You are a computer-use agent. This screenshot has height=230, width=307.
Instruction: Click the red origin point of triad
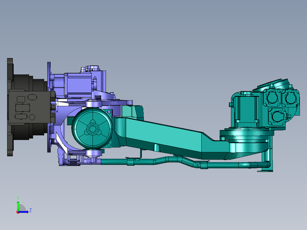point(18,212)
